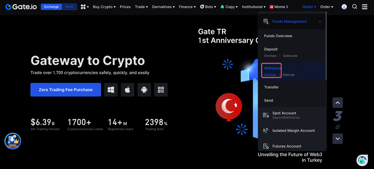Screen dimensions: 374x169
Task: Click the chatbot mascot icon
Action: coord(362,160)
